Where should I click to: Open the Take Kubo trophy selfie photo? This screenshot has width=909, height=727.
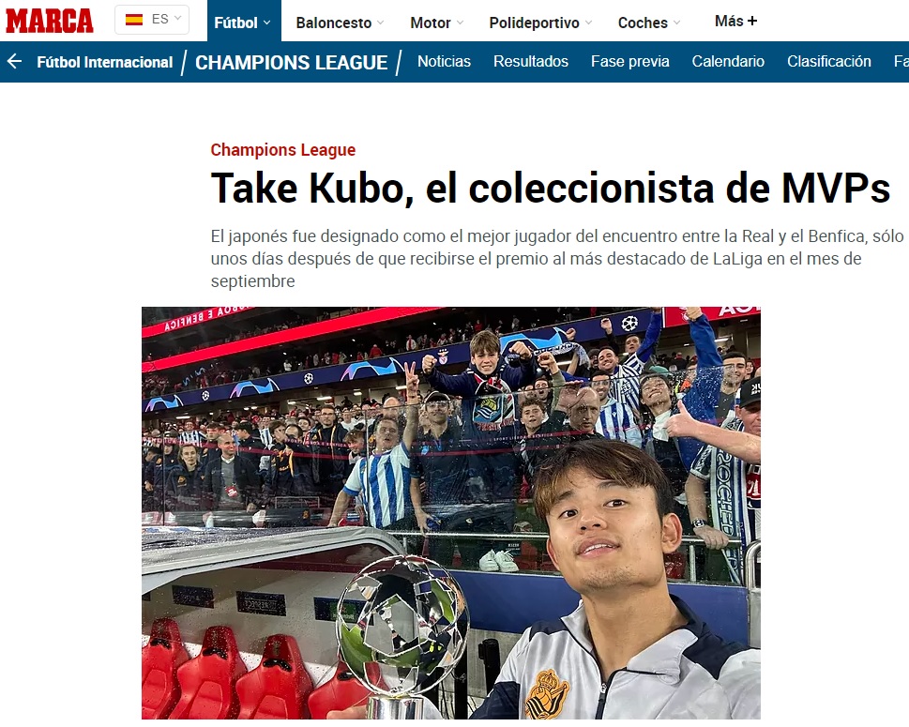tap(451, 513)
